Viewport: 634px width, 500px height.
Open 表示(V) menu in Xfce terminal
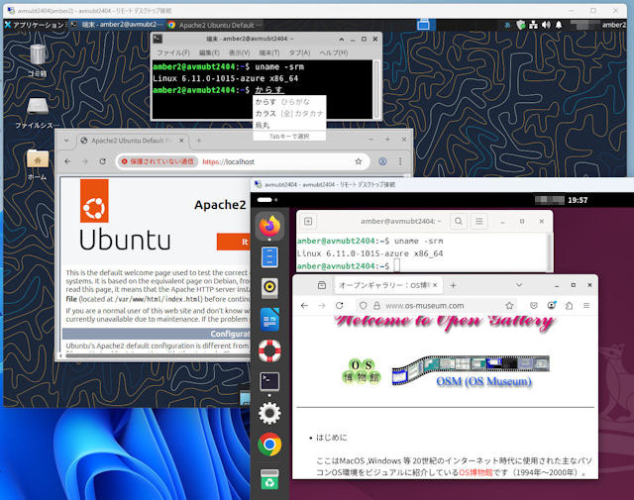point(239,52)
